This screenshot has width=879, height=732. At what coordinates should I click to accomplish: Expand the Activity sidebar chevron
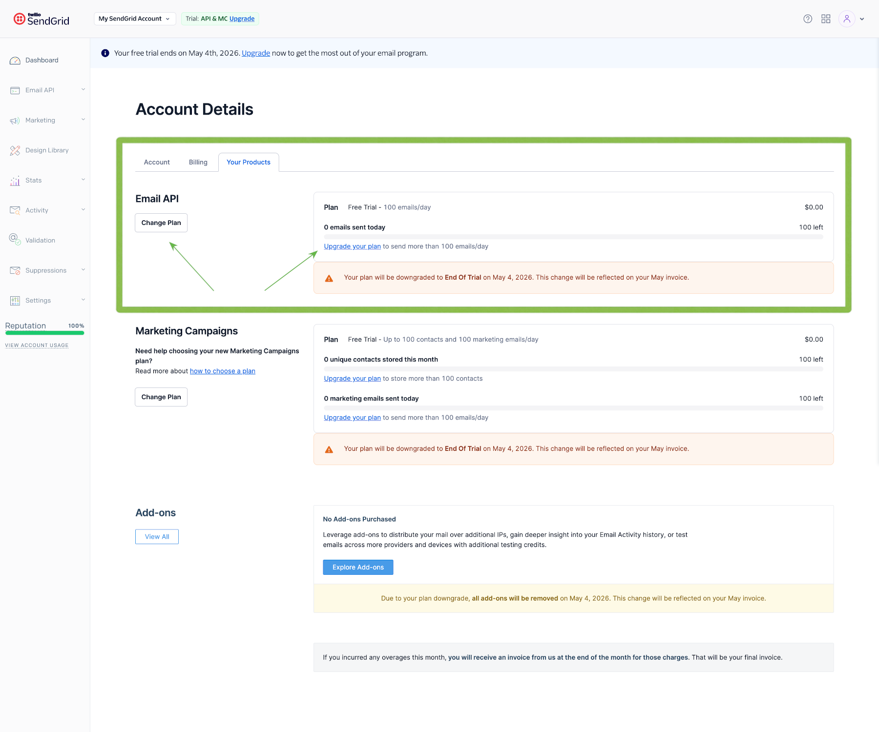(x=83, y=210)
